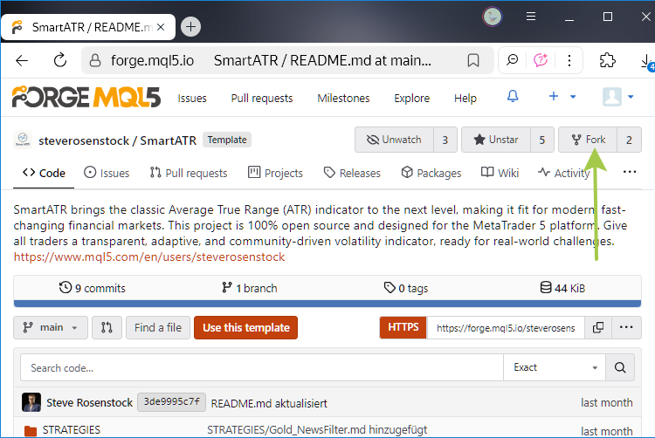Open Milestones in top navigation
655x438 pixels.
(x=343, y=98)
